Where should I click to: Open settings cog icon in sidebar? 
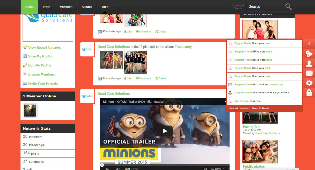(309, 83)
